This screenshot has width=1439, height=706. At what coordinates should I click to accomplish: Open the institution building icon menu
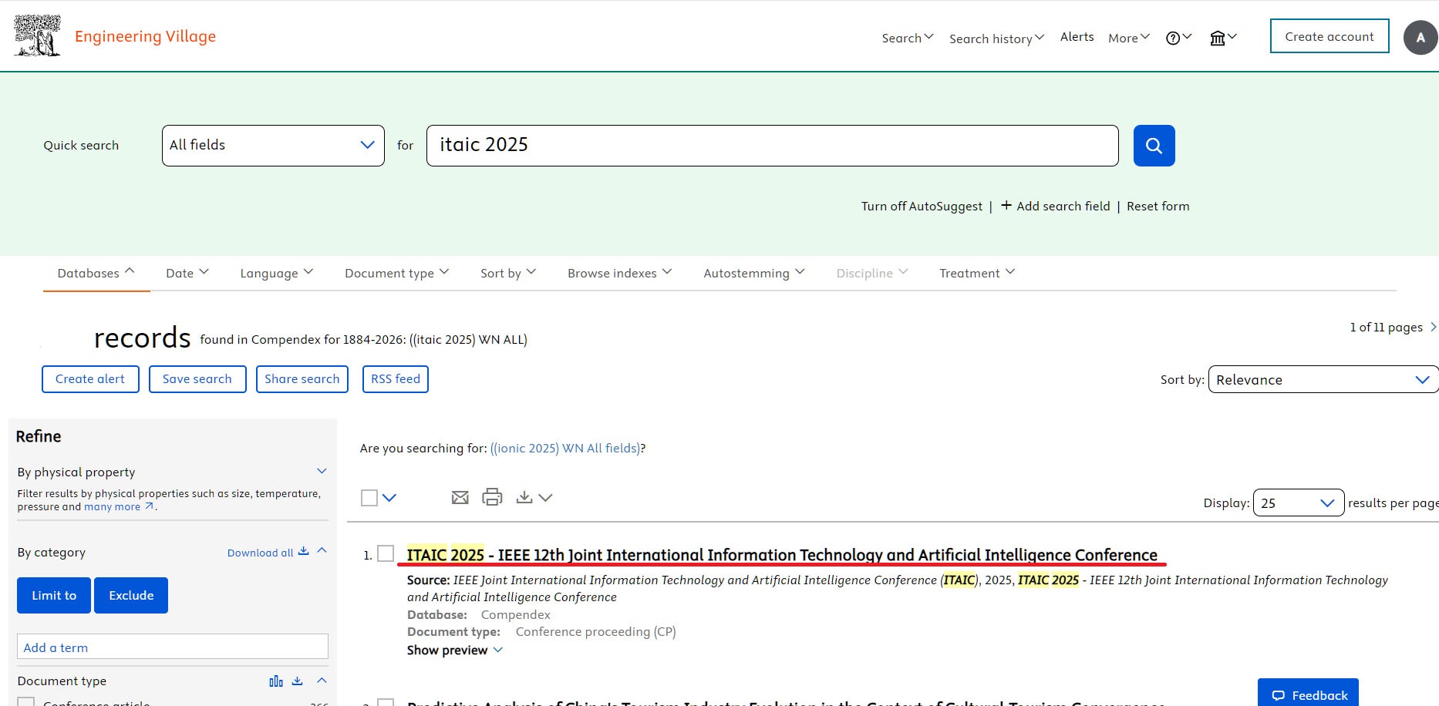[1223, 38]
